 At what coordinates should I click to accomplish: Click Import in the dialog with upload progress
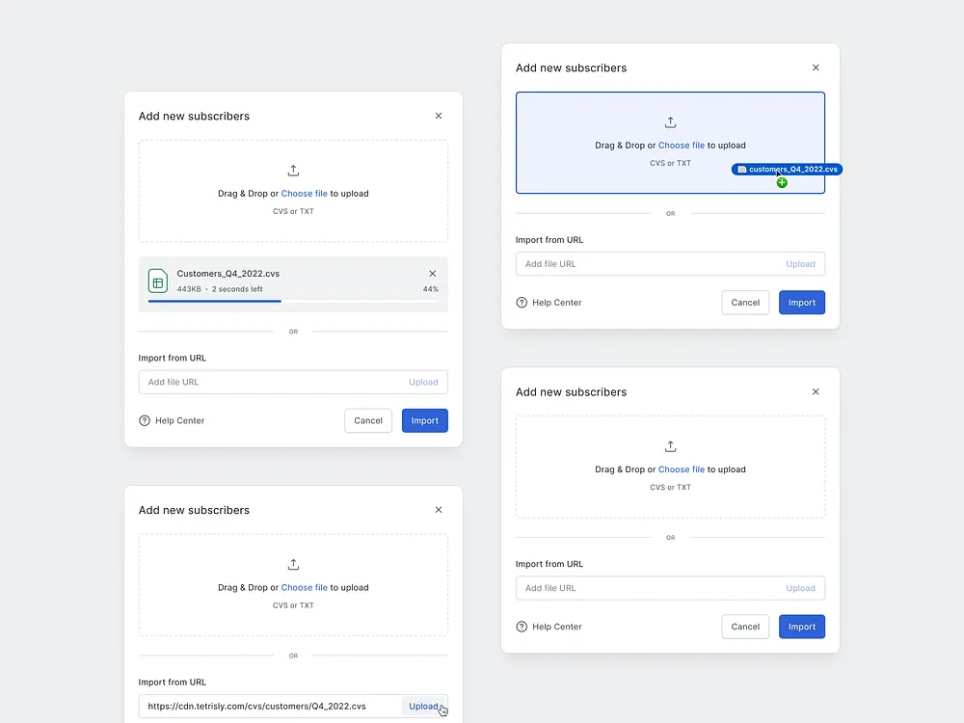[x=424, y=420]
